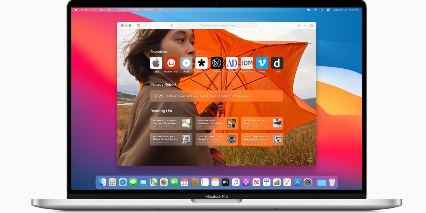This screenshot has height=213, width=426.
Task: Open start page customization settings icon
Action: [309, 160]
